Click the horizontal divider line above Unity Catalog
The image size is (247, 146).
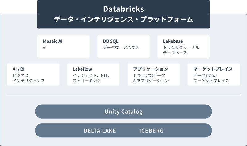(x=124, y=95)
